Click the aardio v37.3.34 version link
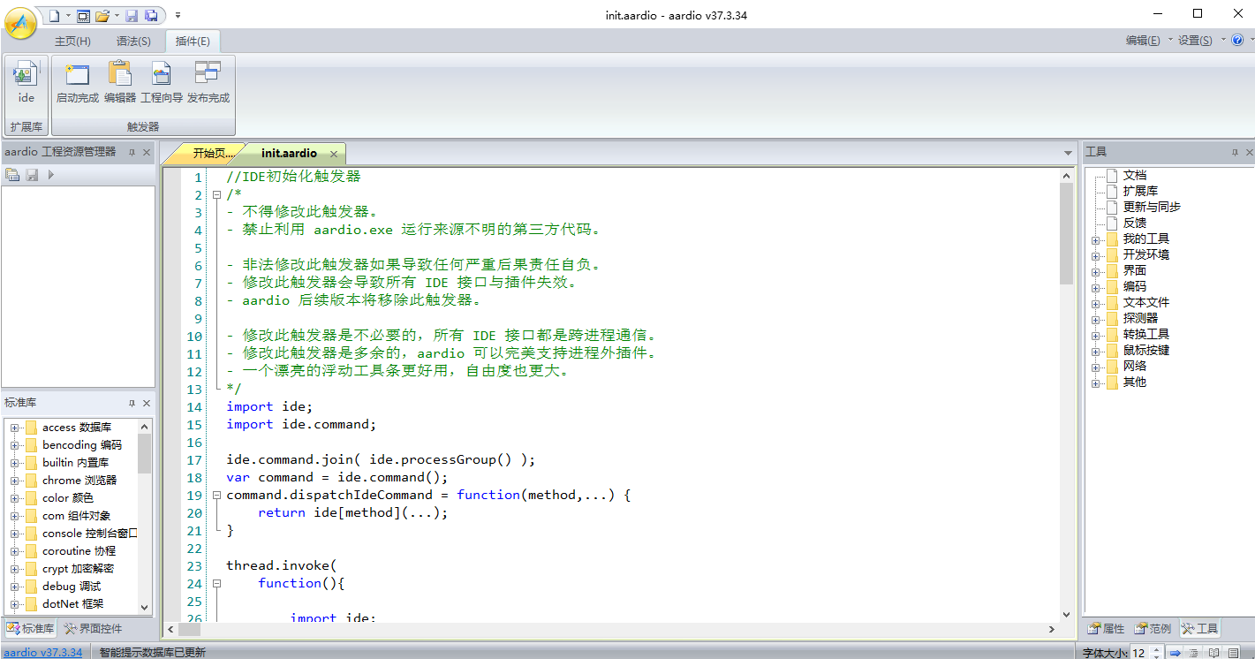 click(x=43, y=653)
